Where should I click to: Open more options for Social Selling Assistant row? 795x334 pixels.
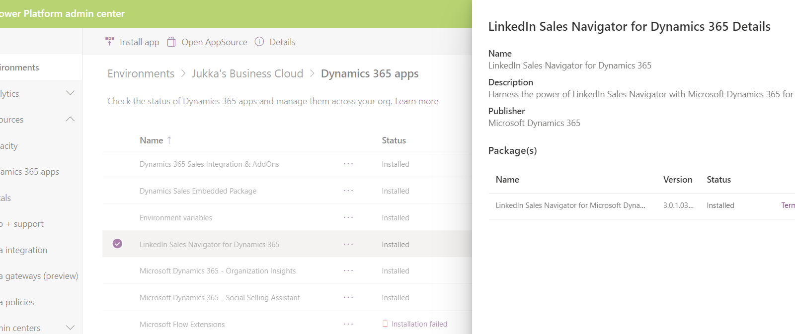tap(348, 297)
